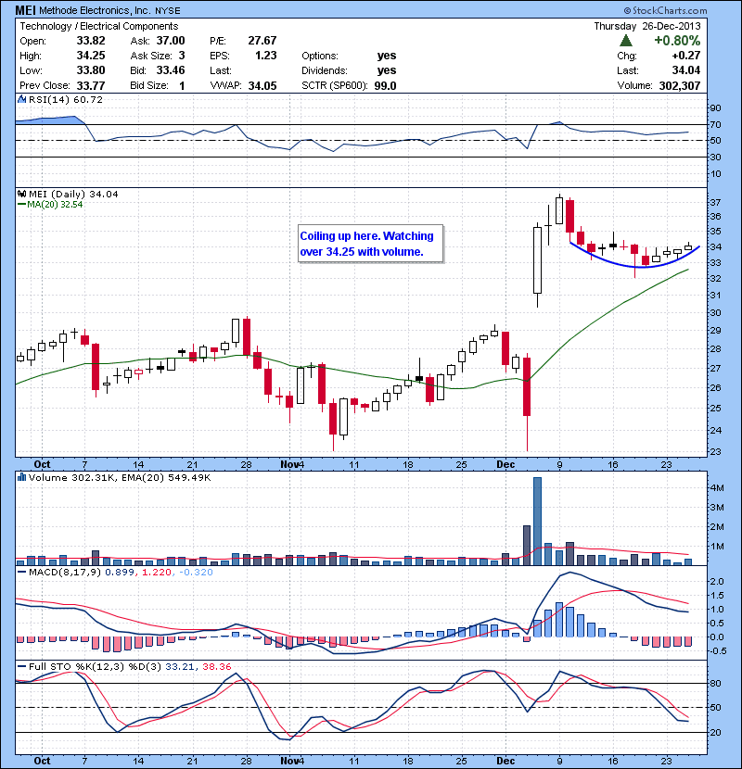Click the Full STO legend line marker
The height and width of the screenshot is (769, 742).
click(x=21, y=666)
